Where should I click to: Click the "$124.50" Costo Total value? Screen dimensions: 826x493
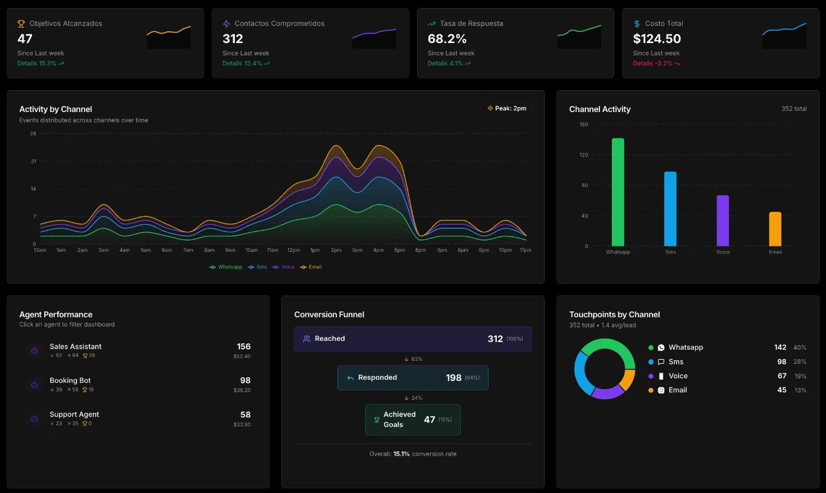pos(657,39)
